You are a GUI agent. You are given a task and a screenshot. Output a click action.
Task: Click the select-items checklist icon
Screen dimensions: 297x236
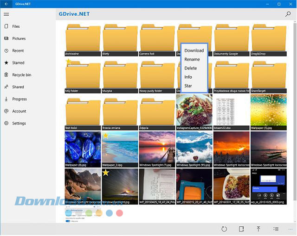pyautogui.click(x=276, y=229)
